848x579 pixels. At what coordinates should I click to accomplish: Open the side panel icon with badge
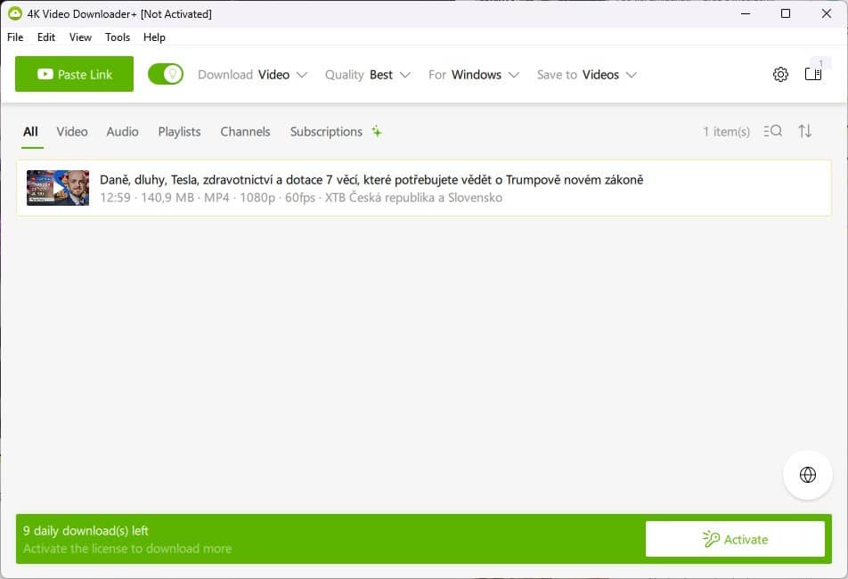(x=813, y=73)
